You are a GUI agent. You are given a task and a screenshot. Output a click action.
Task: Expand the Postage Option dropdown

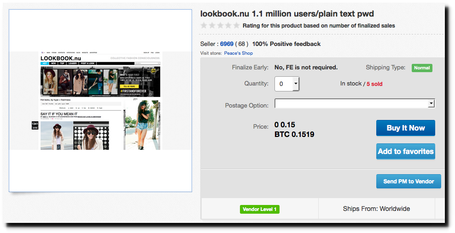(355, 103)
